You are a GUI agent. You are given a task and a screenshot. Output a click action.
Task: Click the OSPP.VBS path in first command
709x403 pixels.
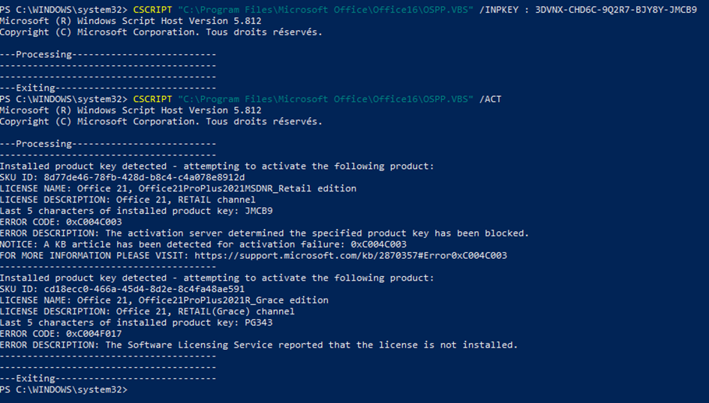pos(326,10)
